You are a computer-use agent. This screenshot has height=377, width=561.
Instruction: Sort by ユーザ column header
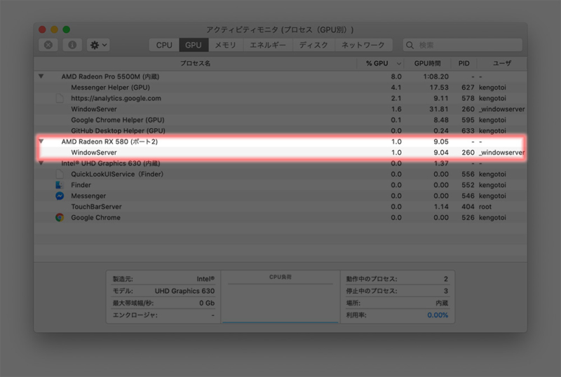click(502, 63)
